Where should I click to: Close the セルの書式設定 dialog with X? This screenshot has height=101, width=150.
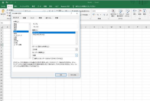77,13
